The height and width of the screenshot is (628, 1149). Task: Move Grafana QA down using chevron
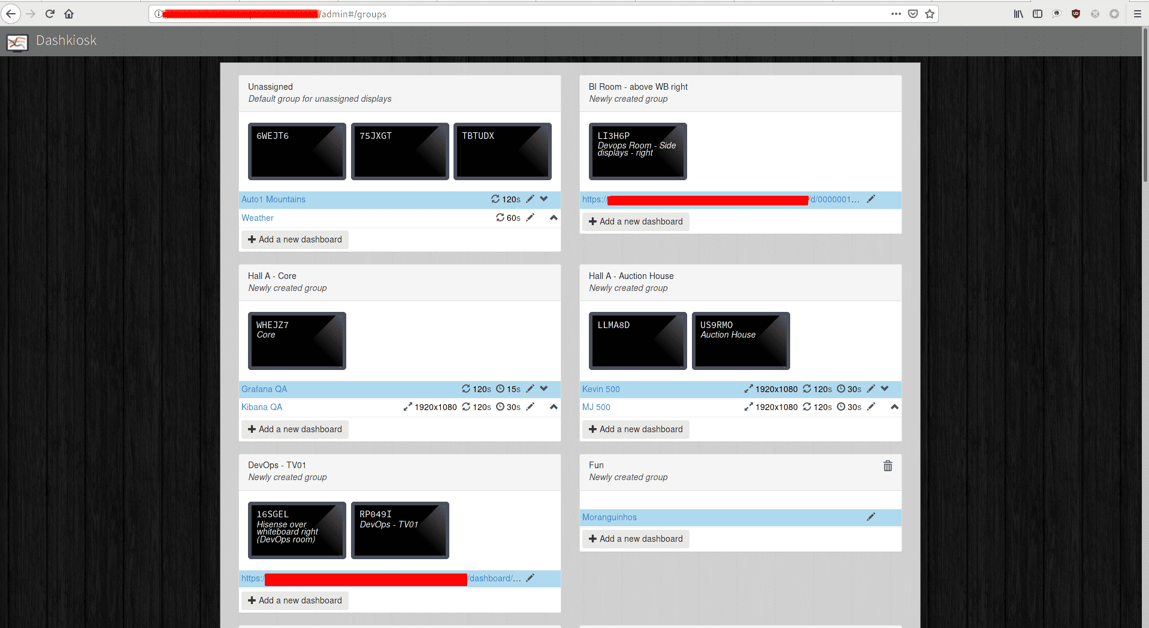pos(544,389)
